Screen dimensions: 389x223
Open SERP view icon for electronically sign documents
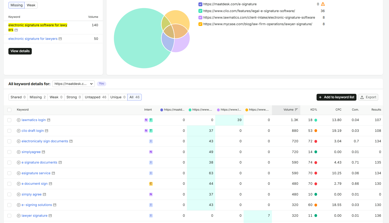pyautogui.click(x=71, y=141)
